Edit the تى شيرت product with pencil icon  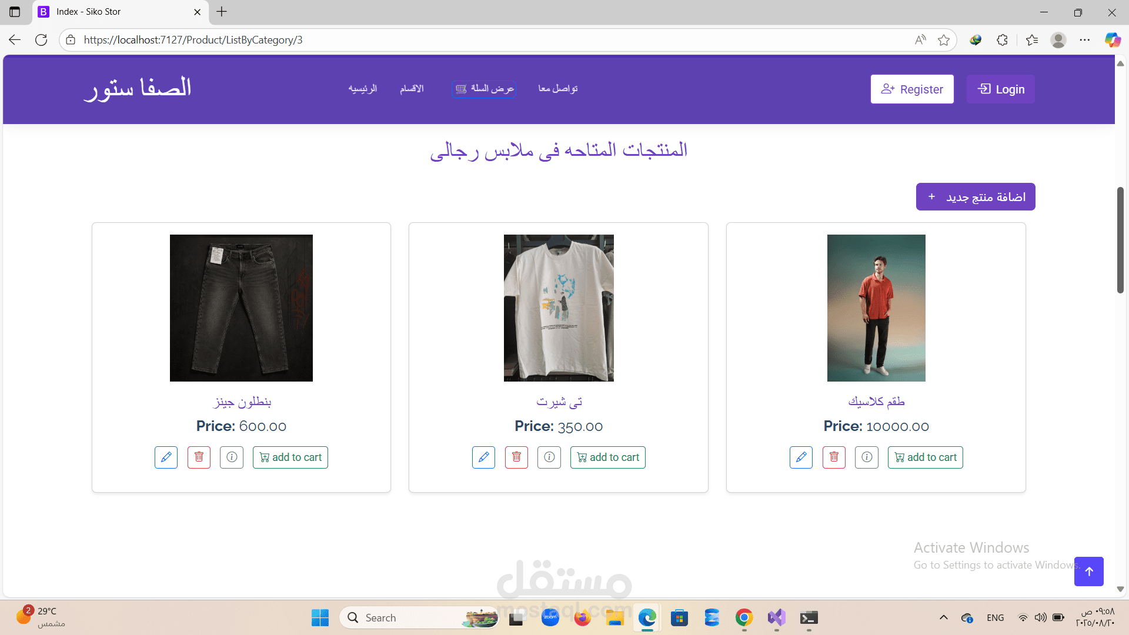(x=483, y=457)
